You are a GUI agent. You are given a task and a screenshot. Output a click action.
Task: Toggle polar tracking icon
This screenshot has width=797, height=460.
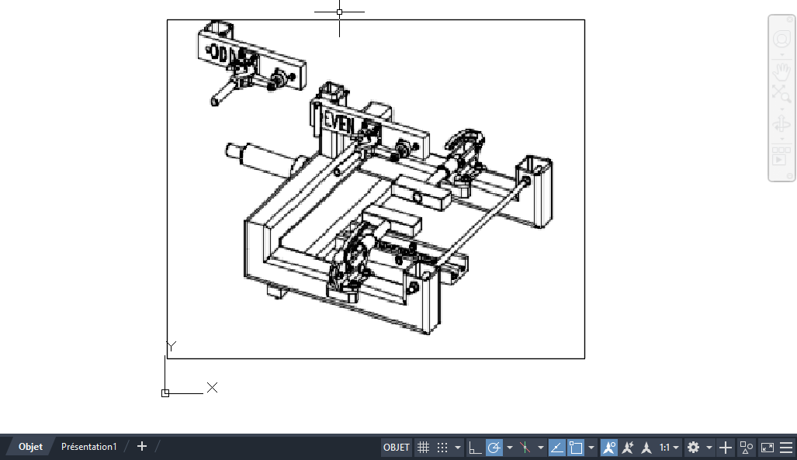pos(494,448)
